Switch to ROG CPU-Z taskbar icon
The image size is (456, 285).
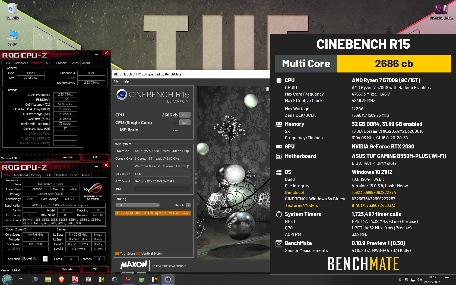tap(75, 279)
